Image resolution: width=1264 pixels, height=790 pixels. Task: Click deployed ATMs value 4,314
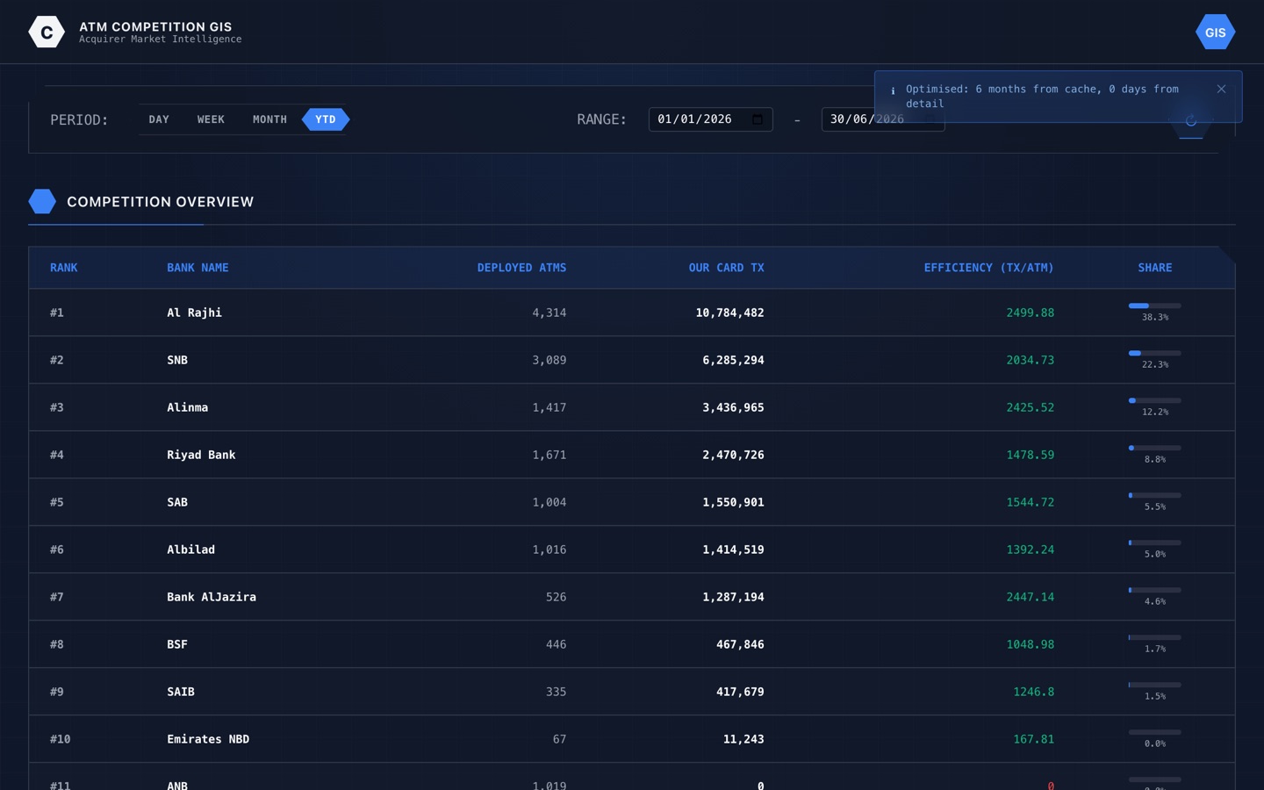click(549, 312)
